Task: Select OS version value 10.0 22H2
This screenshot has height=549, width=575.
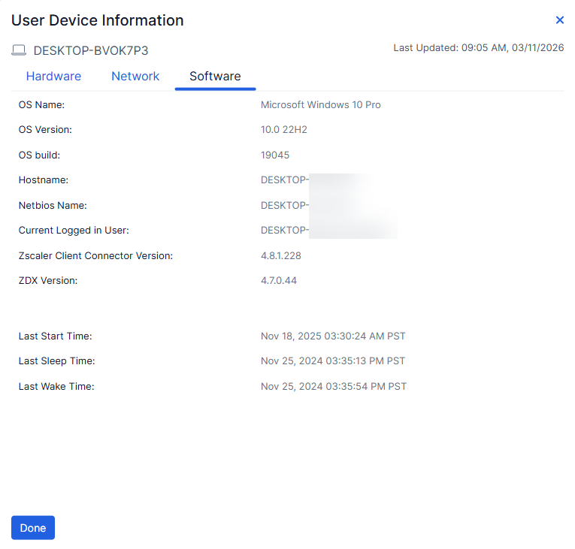Action: [284, 130]
